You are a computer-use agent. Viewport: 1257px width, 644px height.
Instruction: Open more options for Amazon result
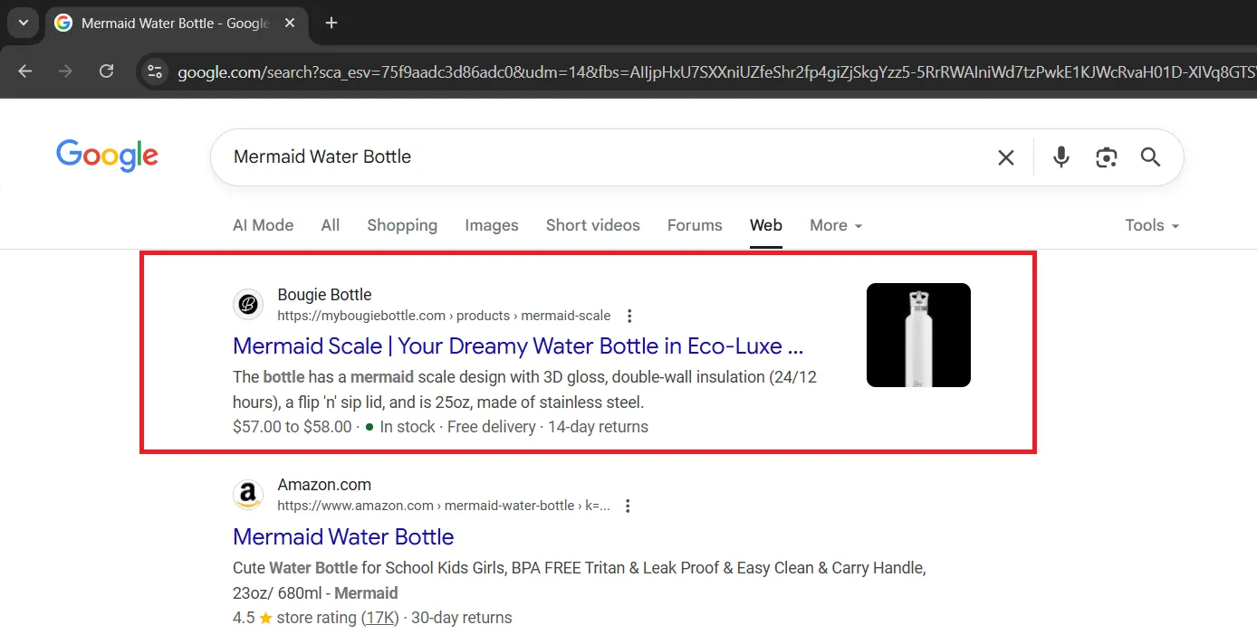click(628, 506)
